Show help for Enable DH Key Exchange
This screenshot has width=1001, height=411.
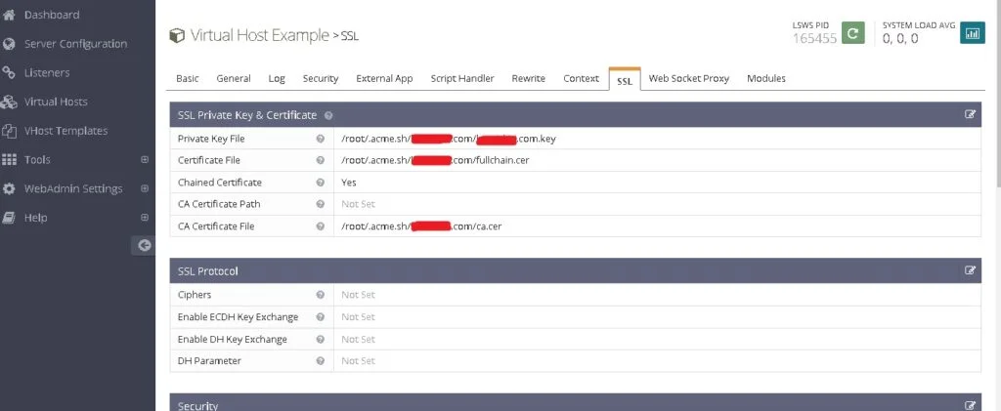[x=321, y=339]
